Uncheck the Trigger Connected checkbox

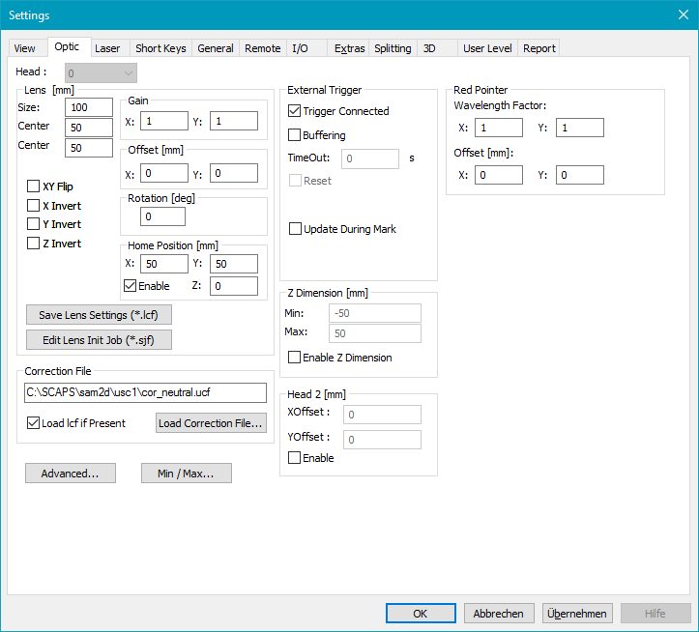pos(295,111)
